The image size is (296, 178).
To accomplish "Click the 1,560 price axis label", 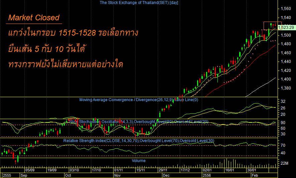I will pyautogui.click(x=286, y=9).
